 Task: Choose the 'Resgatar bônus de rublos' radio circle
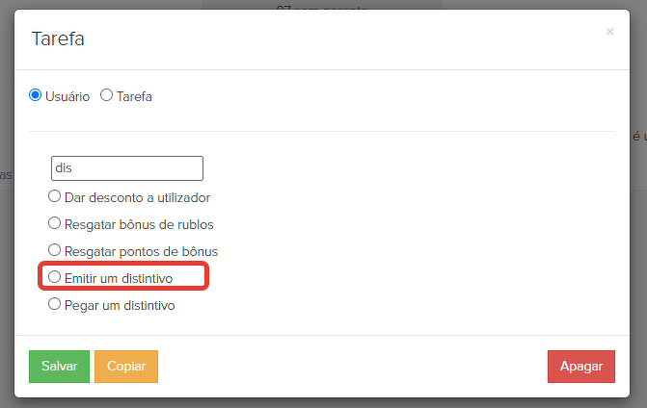55,224
